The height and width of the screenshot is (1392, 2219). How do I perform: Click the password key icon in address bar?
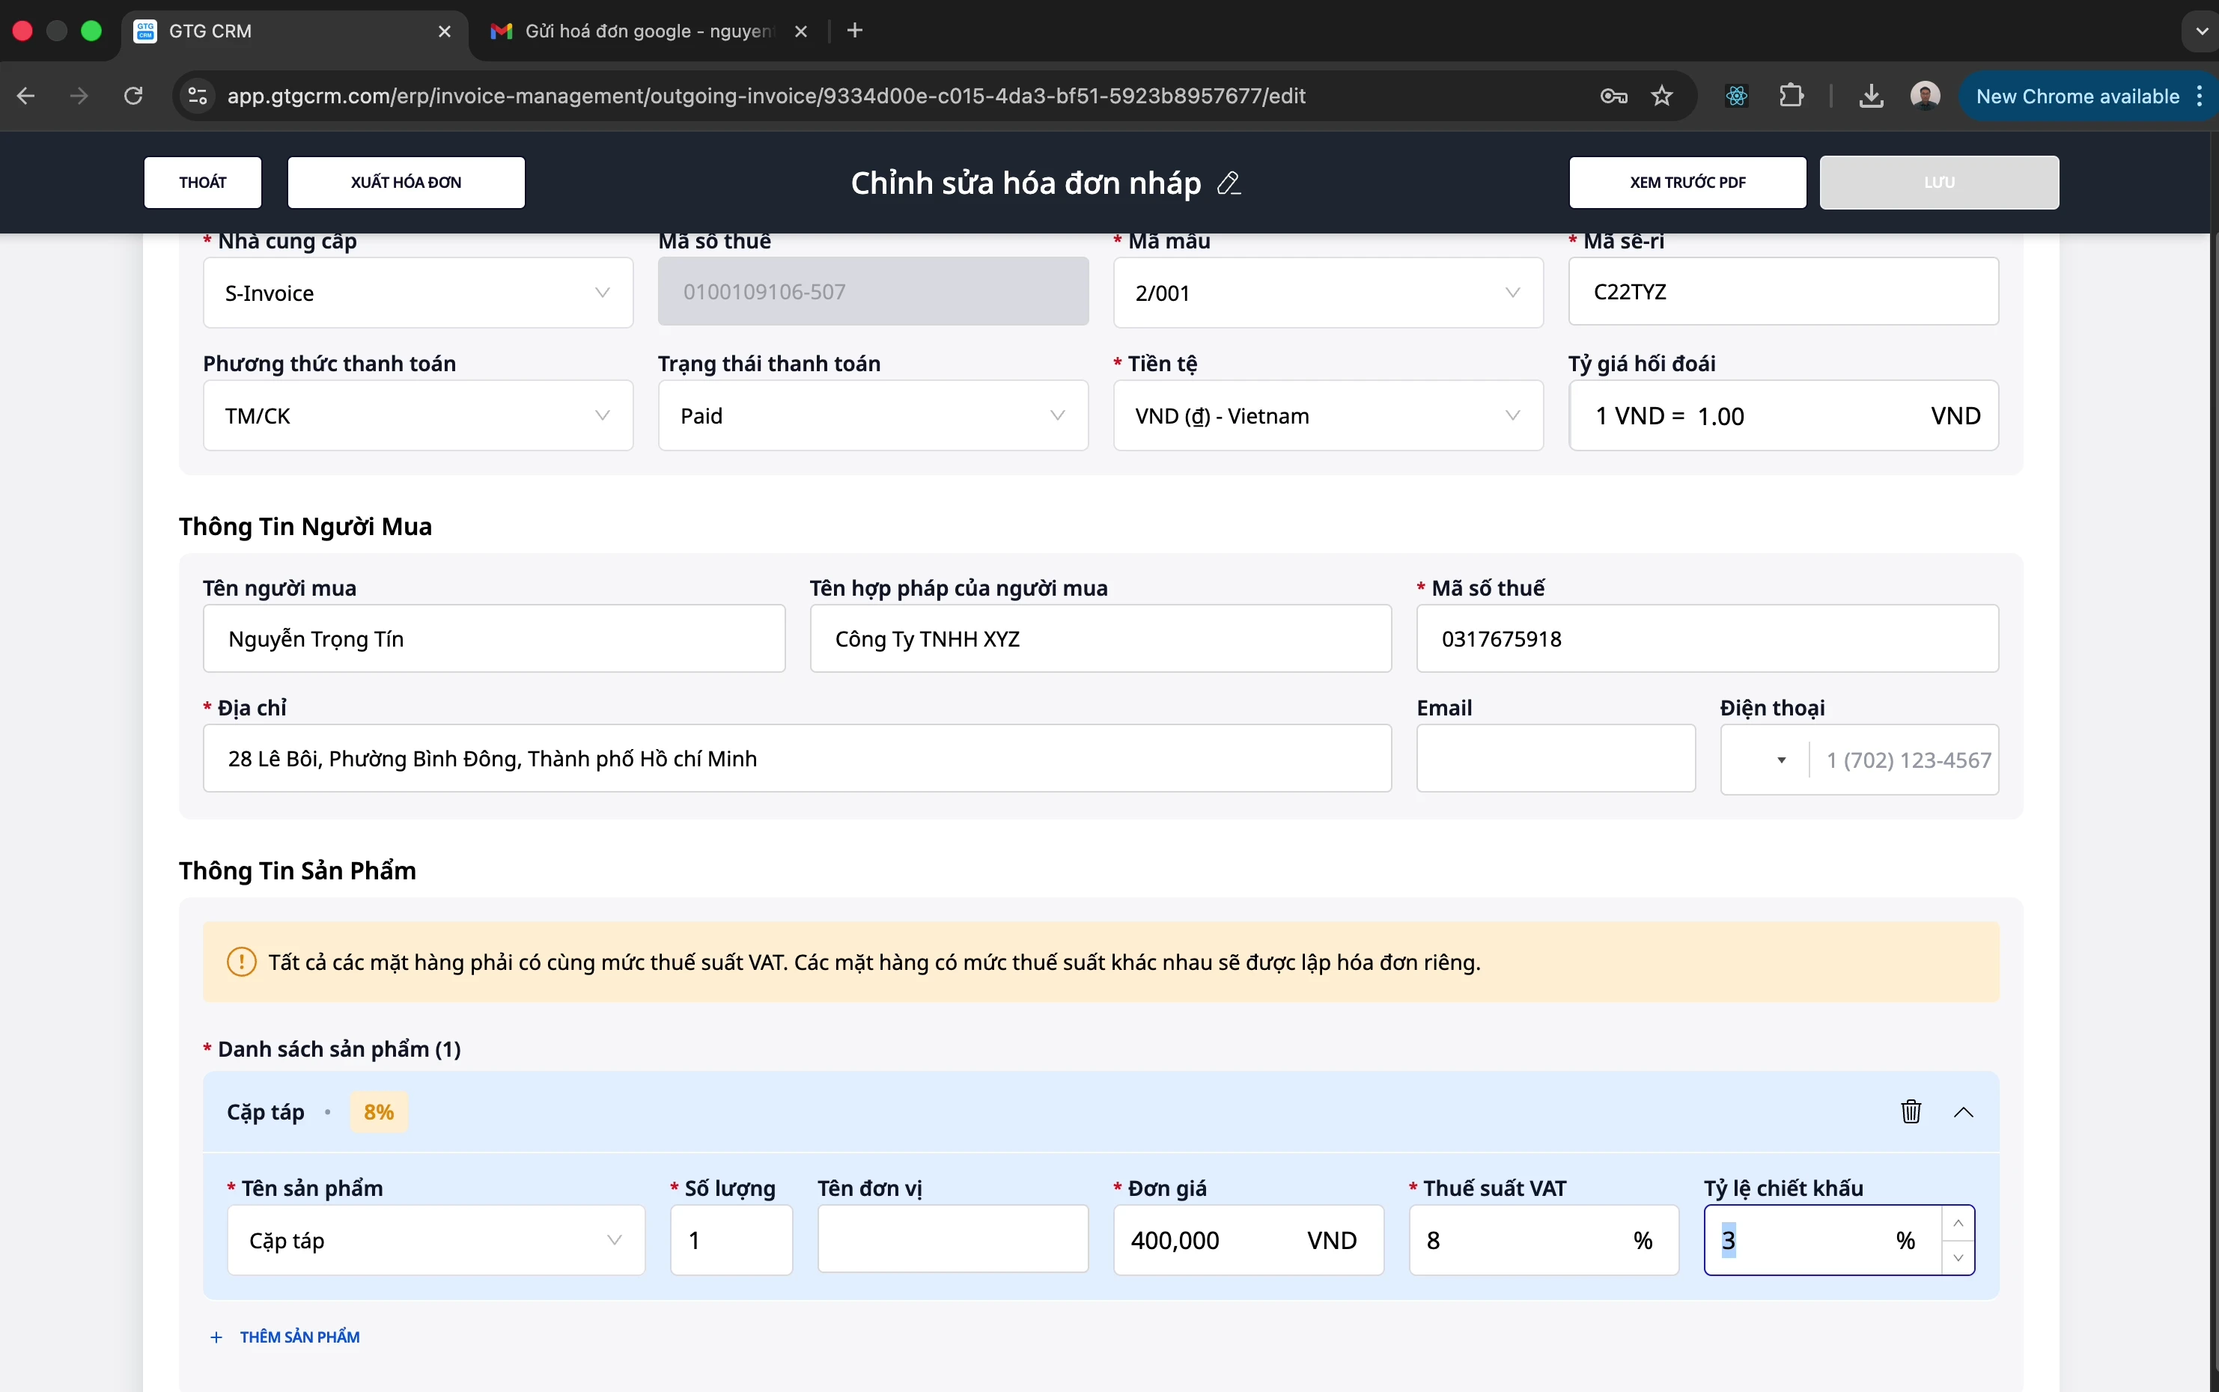(1613, 96)
